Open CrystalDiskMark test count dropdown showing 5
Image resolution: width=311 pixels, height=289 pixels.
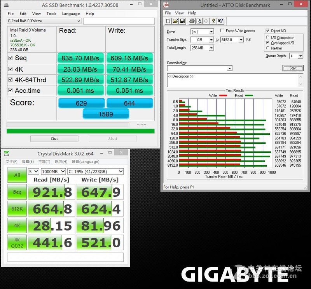point(33,171)
